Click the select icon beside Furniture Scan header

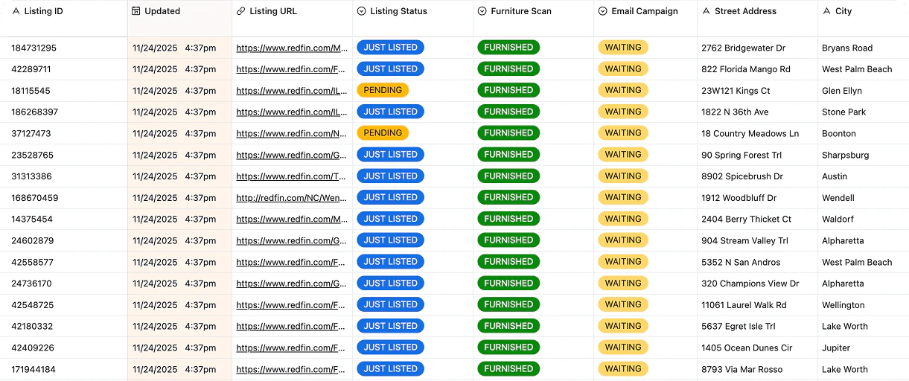[482, 11]
